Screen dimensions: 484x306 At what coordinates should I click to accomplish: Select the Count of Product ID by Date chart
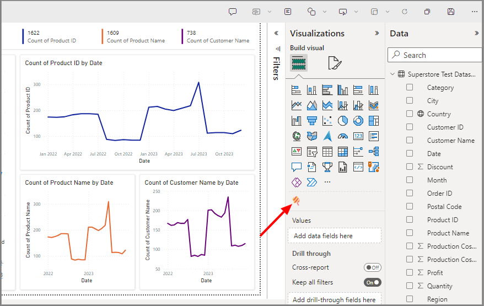(x=137, y=112)
